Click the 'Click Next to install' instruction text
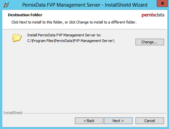Viewport: 169px width, 129px height. coord(74,22)
